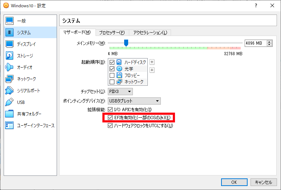Uncheck 光学 boot checkbox
The height and width of the screenshot is (190, 281).
click(x=112, y=69)
